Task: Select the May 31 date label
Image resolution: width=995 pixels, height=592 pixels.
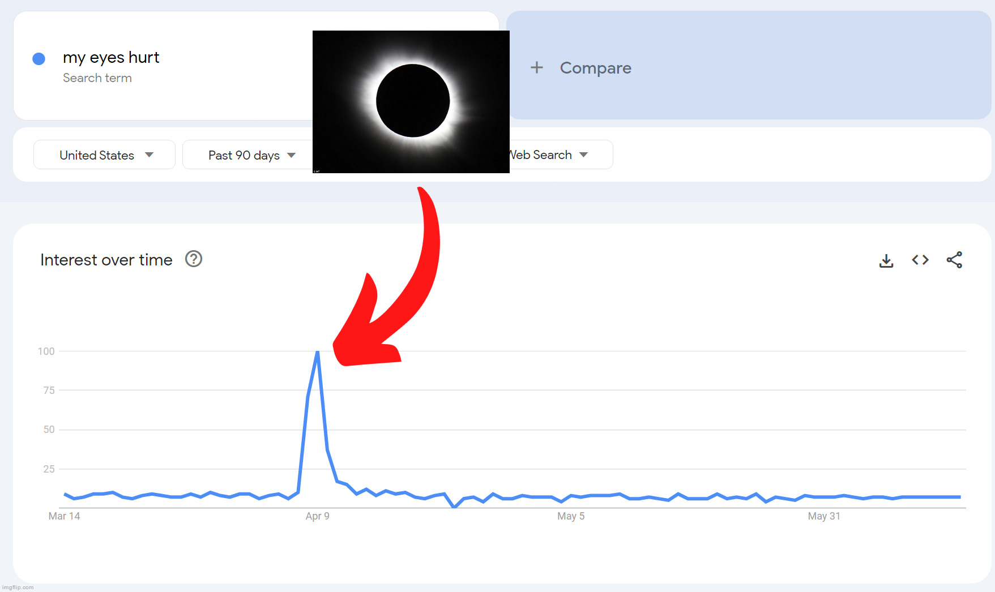Action: tap(824, 516)
